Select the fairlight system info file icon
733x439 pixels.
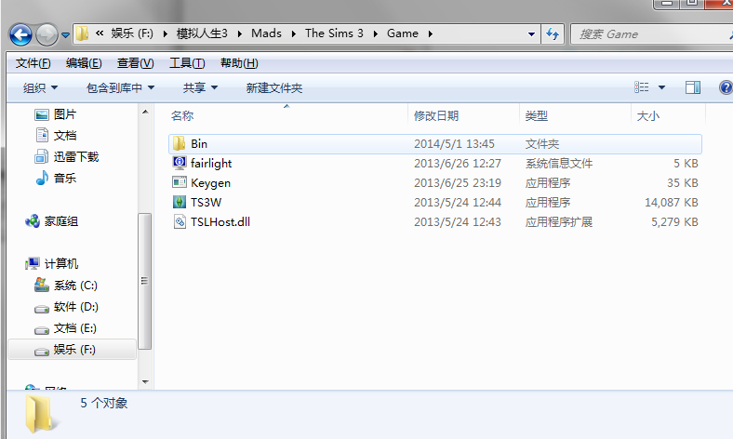179,163
